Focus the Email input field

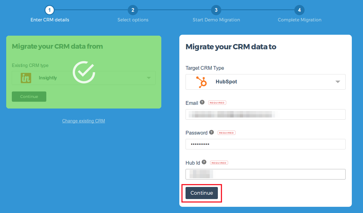[x=265, y=114]
